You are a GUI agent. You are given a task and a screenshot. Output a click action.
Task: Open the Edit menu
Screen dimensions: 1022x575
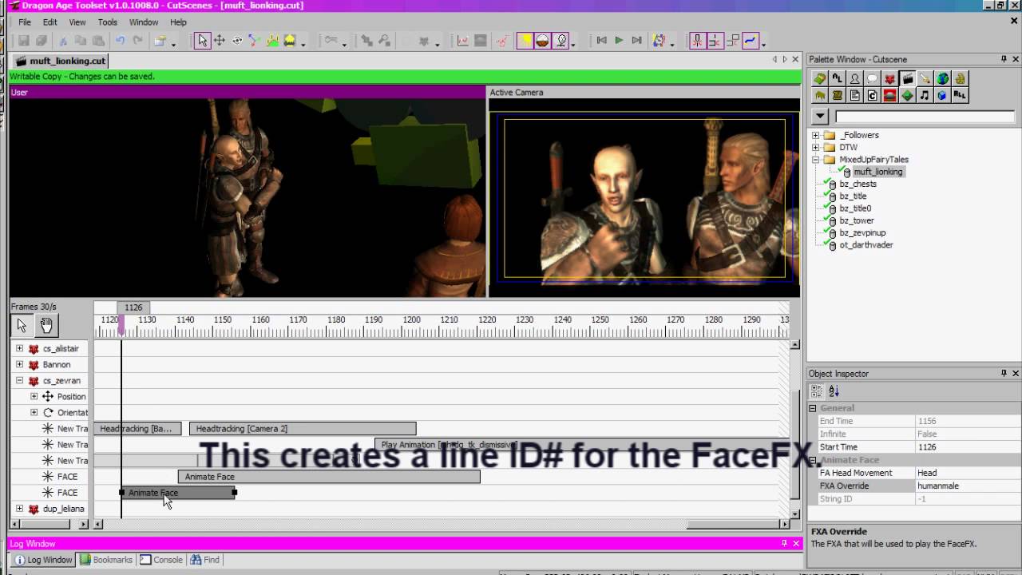(50, 22)
